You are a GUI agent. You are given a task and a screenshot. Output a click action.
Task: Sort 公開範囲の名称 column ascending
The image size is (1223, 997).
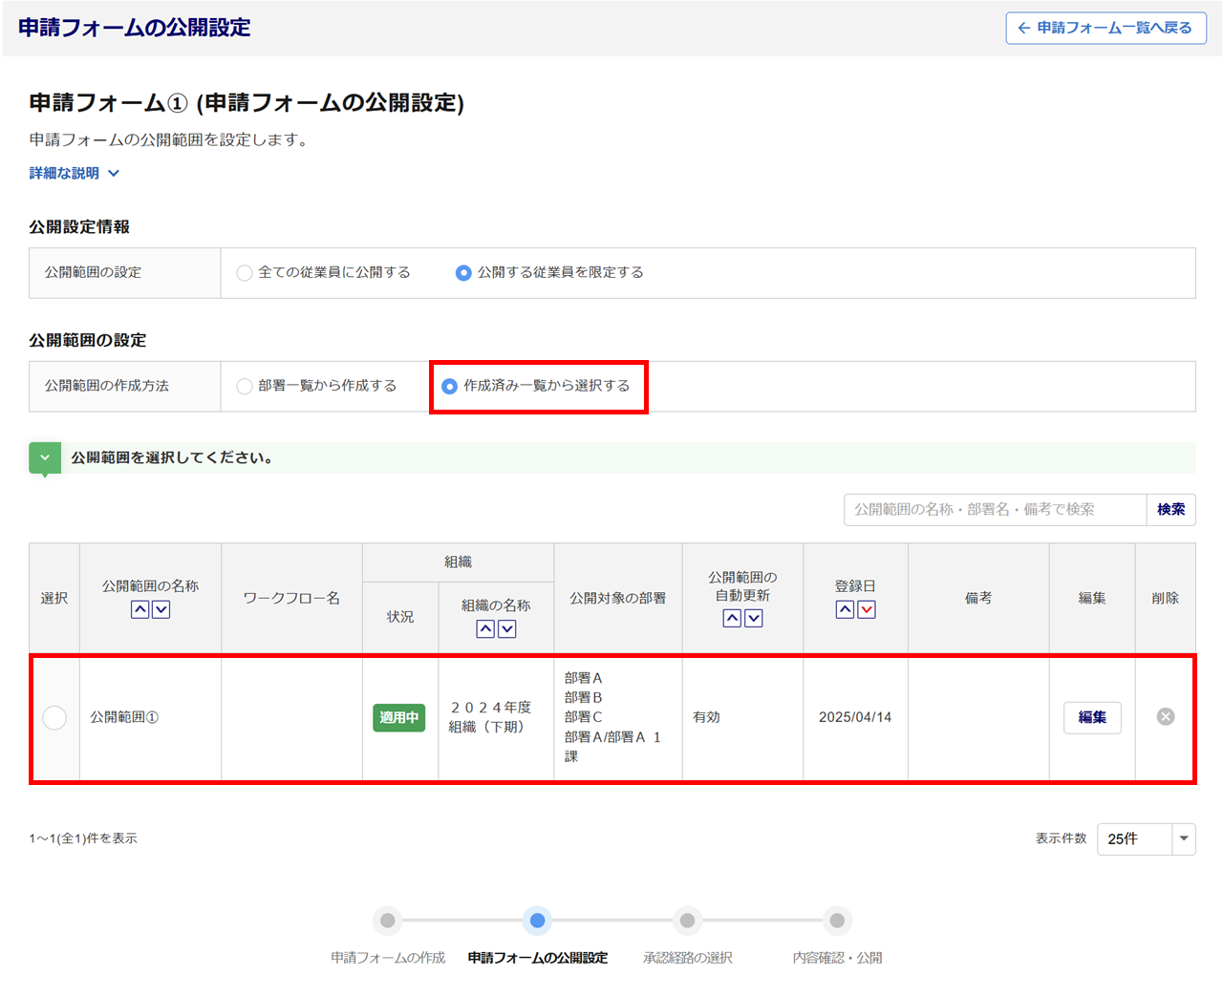click(139, 610)
